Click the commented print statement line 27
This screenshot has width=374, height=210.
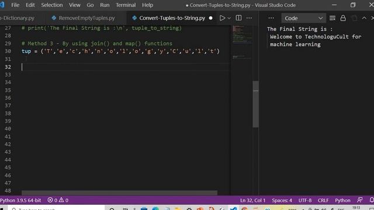click(102, 28)
